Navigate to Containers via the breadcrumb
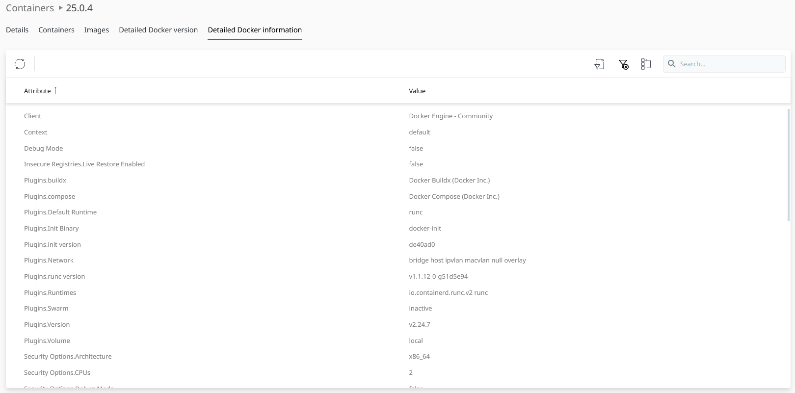This screenshot has height=393, width=795. coord(30,8)
